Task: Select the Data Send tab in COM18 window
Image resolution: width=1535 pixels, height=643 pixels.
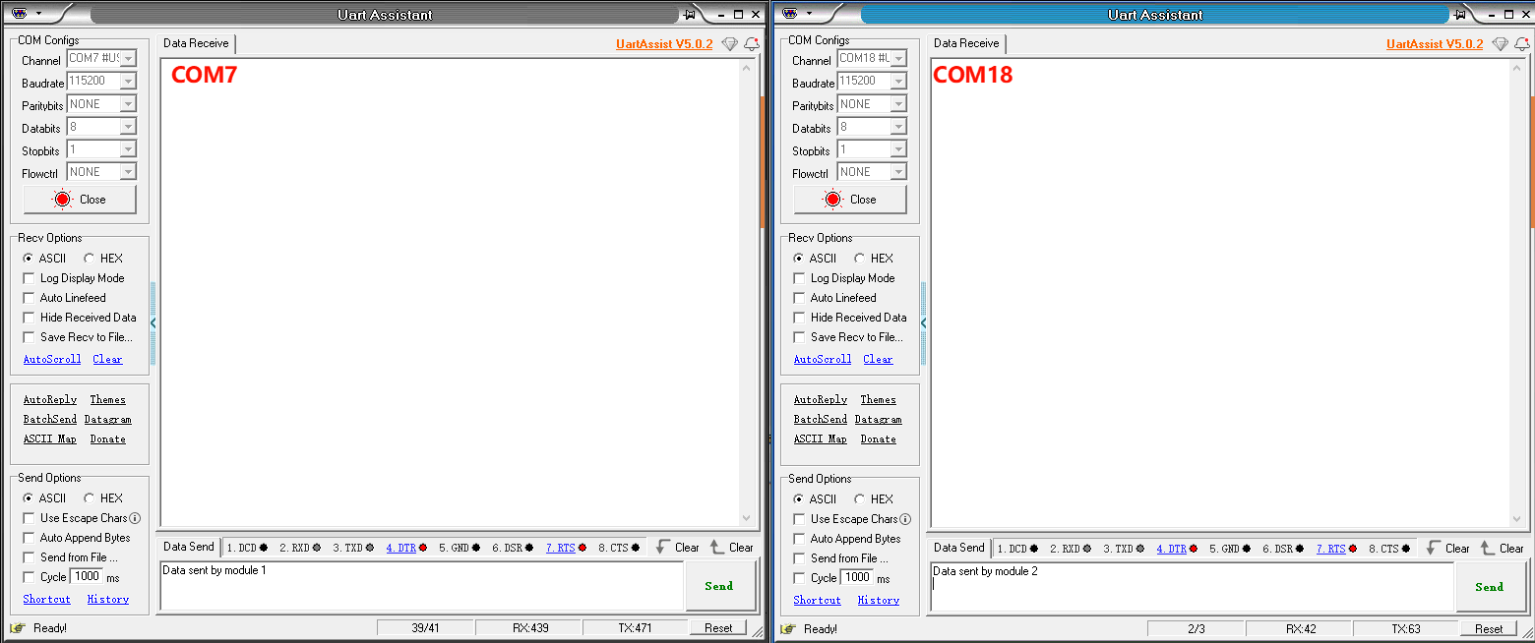Action: point(959,548)
